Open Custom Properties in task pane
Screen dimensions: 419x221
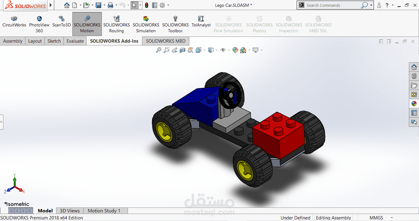414,113
